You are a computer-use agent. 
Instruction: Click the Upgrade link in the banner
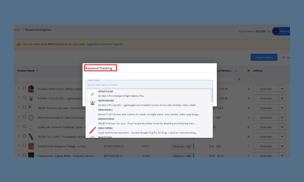pyautogui.click(x=92, y=44)
